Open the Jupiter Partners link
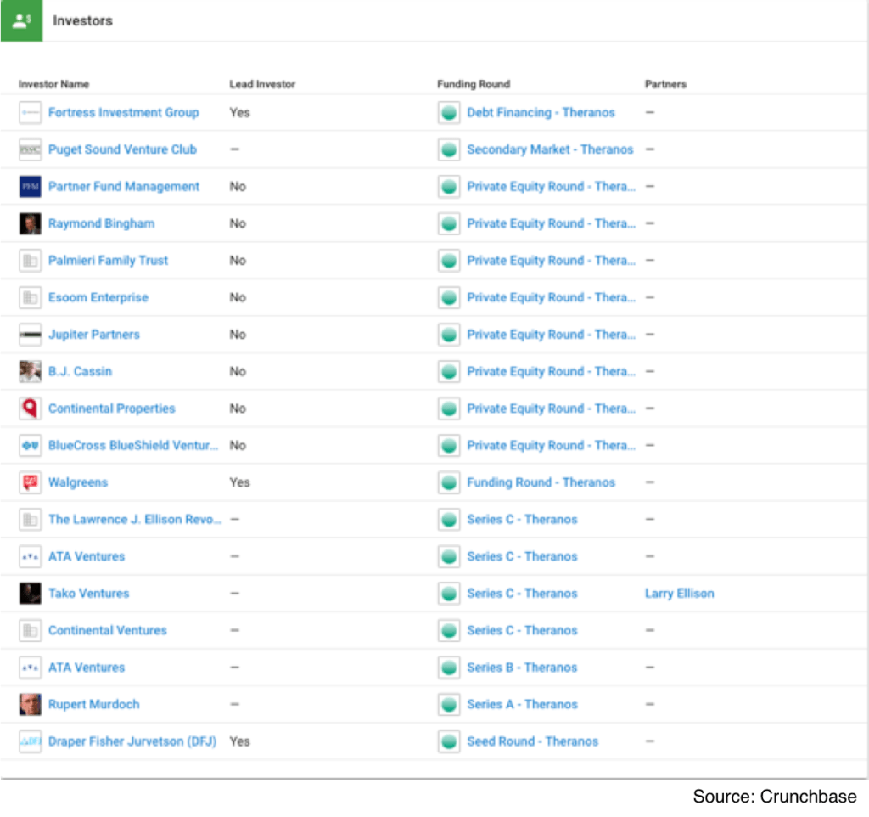Screen dimensions: 869x817 [93, 335]
